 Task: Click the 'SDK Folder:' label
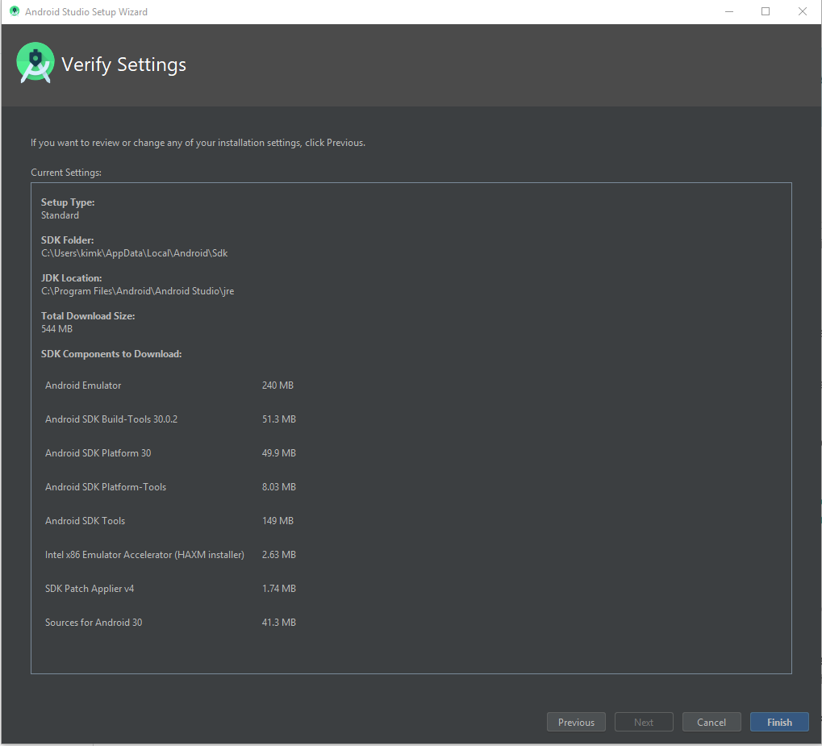(x=67, y=240)
